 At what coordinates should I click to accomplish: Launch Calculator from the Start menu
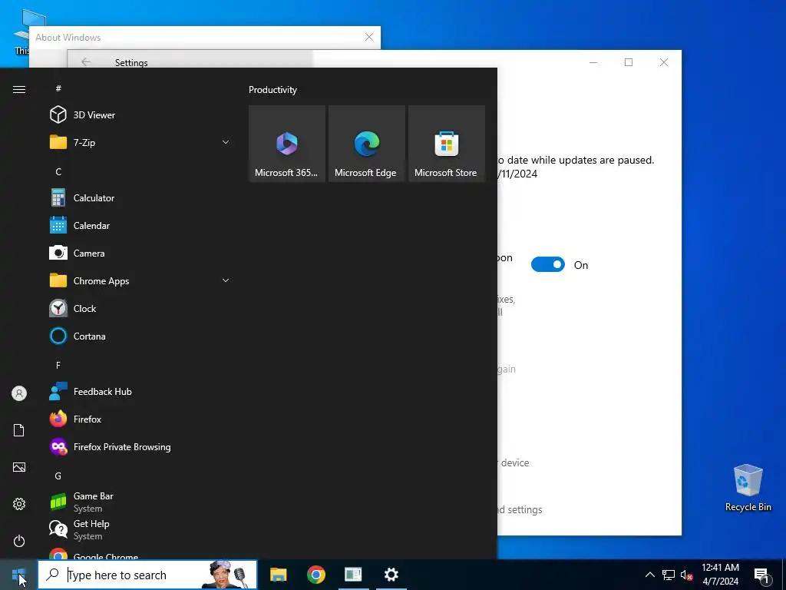(140, 198)
